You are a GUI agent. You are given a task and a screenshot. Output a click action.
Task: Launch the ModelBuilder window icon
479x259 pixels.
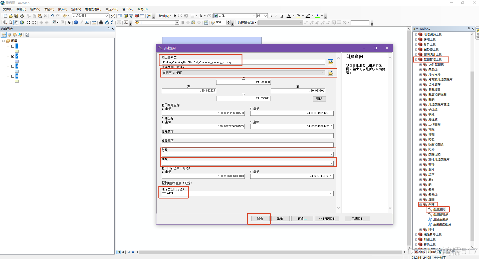149,16
